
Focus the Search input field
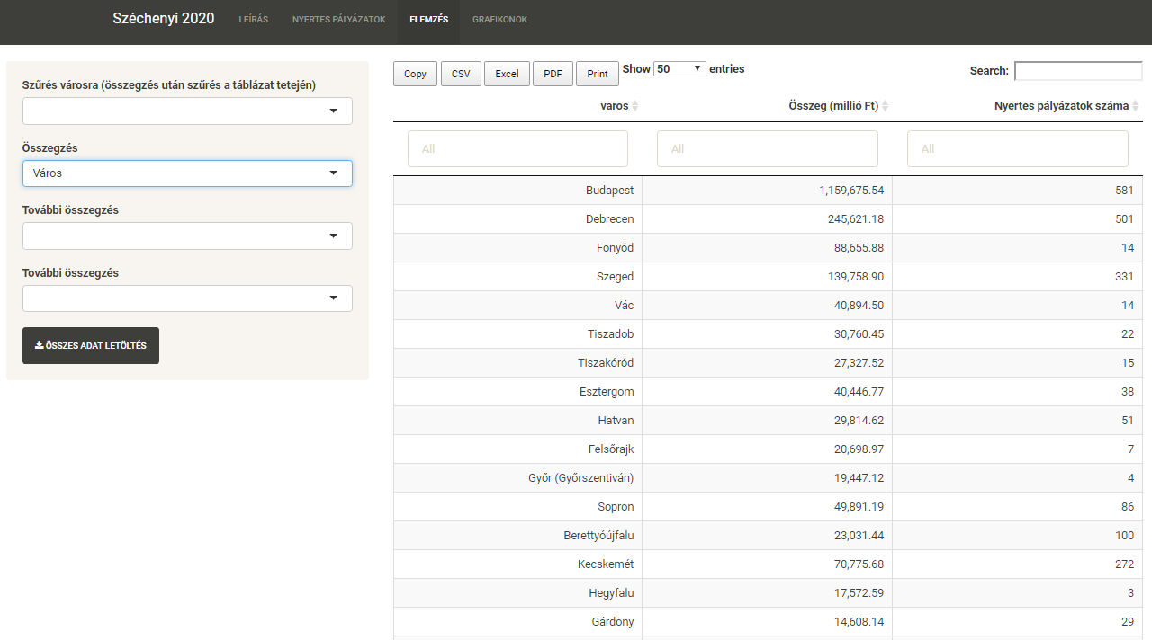tap(1077, 71)
